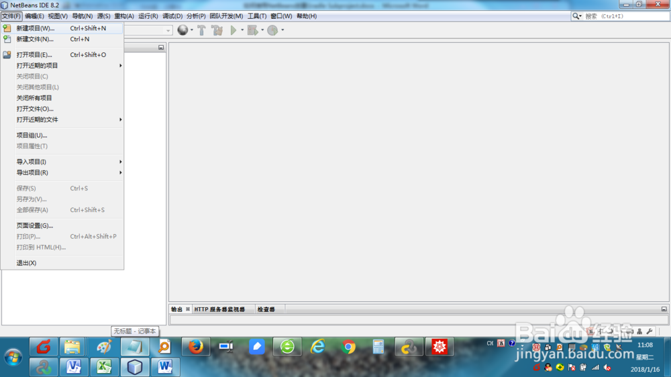Open the Help menu
This screenshot has width=671, height=377.
click(x=307, y=16)
